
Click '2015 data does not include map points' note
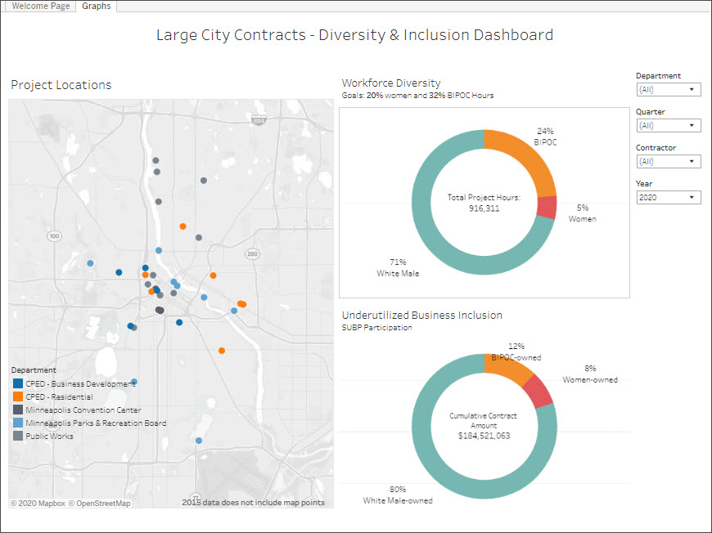(x=254, y=503)
